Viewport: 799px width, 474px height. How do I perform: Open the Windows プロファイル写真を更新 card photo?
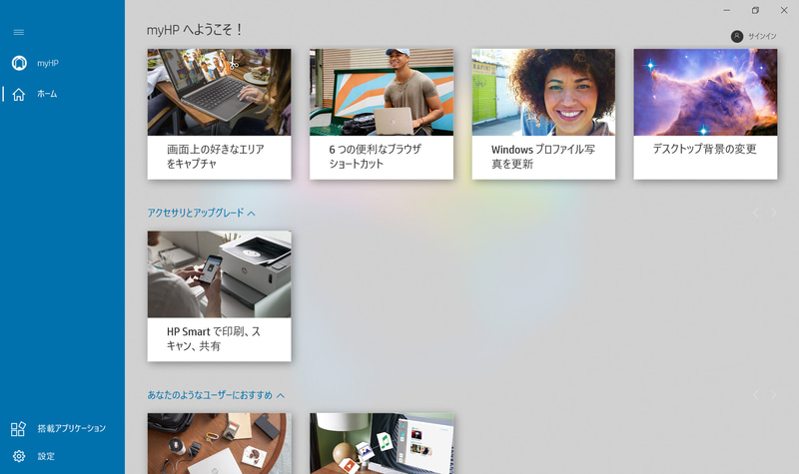543,92
